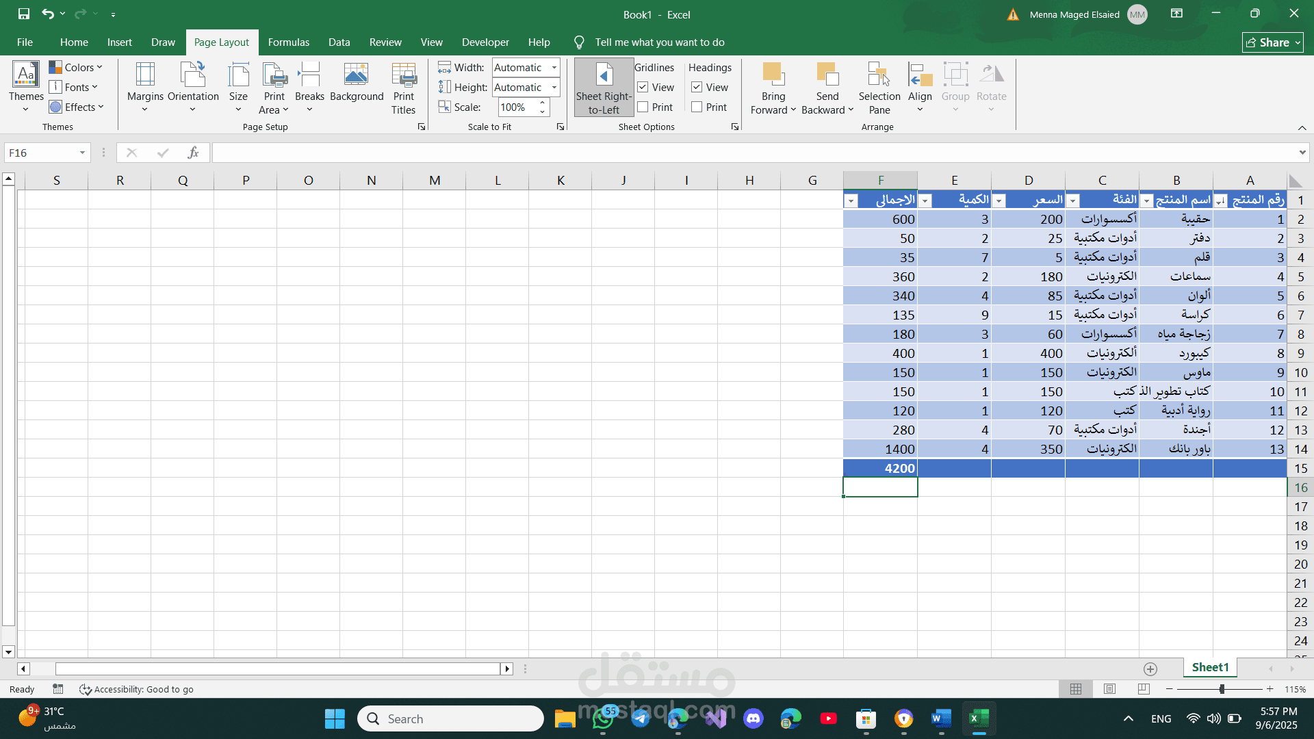Switch to the Home tab

click(74, 42)
